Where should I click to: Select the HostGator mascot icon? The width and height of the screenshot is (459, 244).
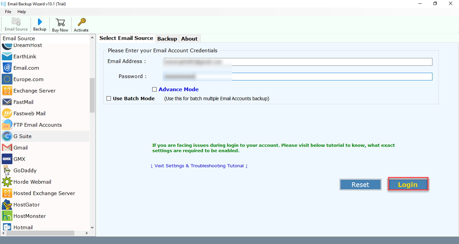pos(7,205)
